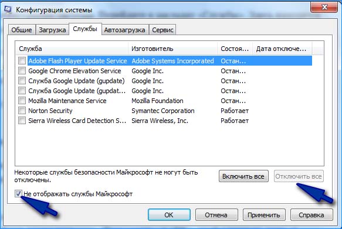Open the Загрузка tab
Image resolution: width=342 pixels, height=229 pixels.
52,30
